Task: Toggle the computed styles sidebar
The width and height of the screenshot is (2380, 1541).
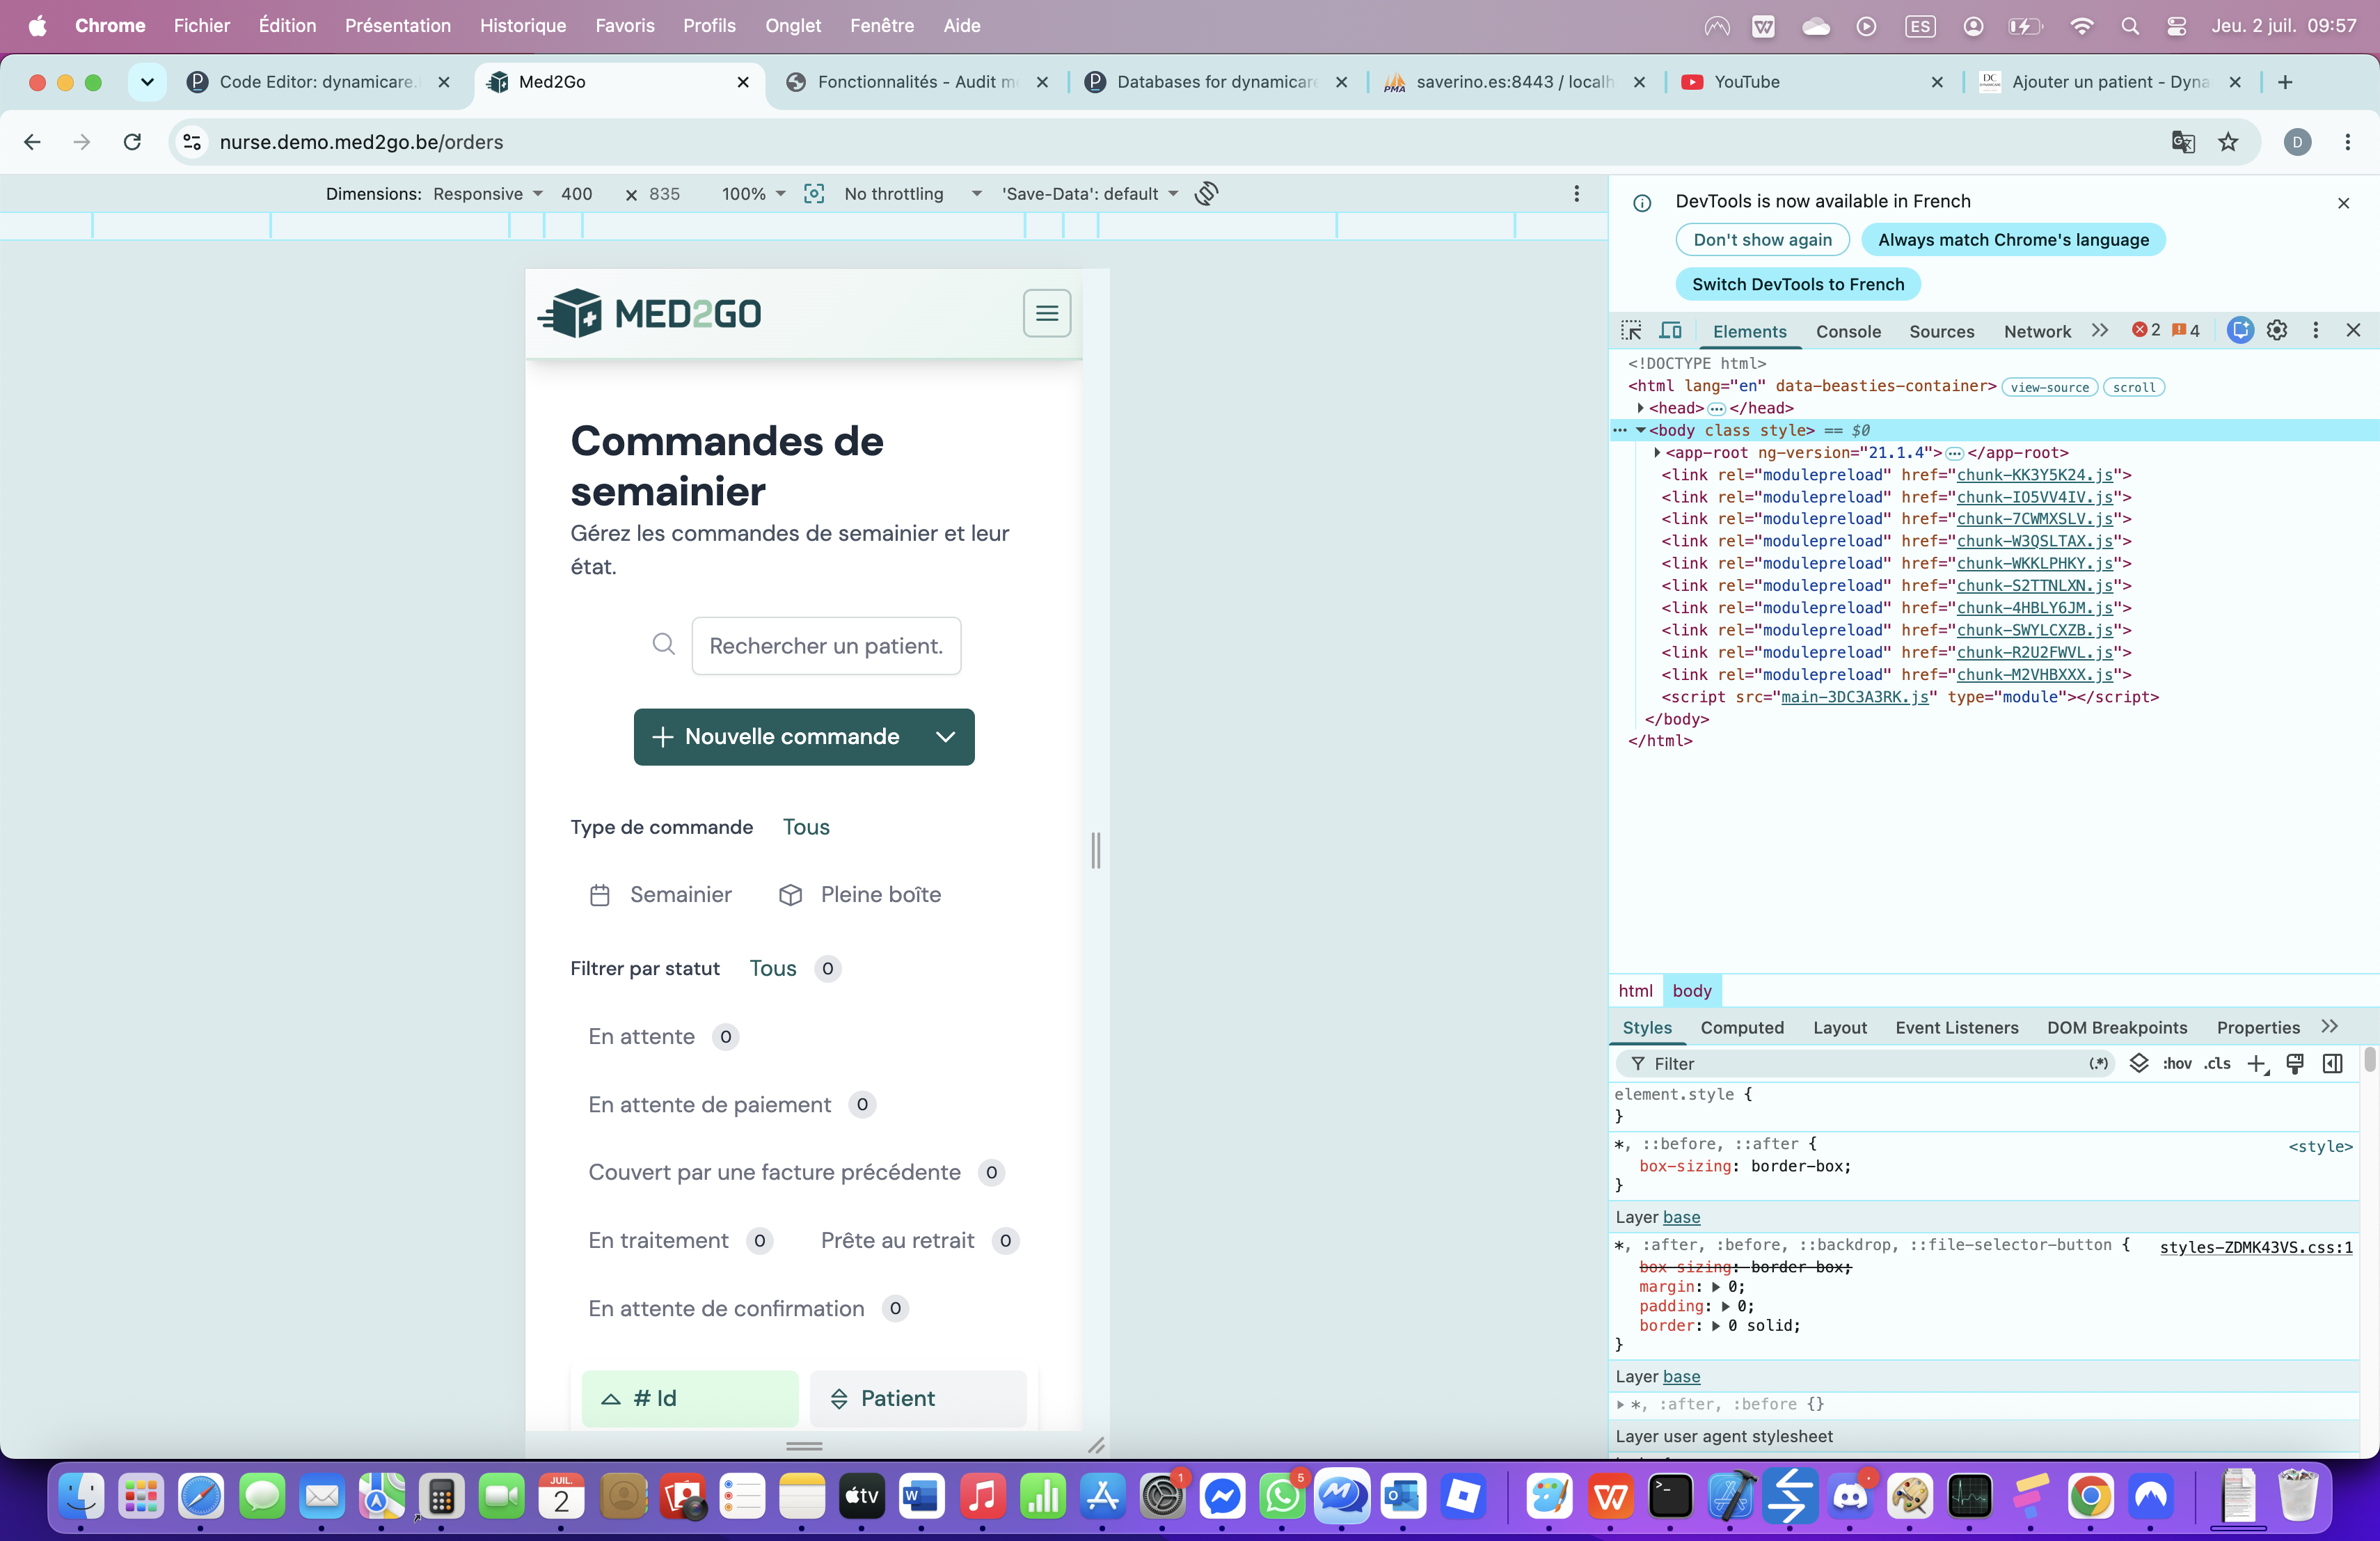Action: coord(2332,1064)
